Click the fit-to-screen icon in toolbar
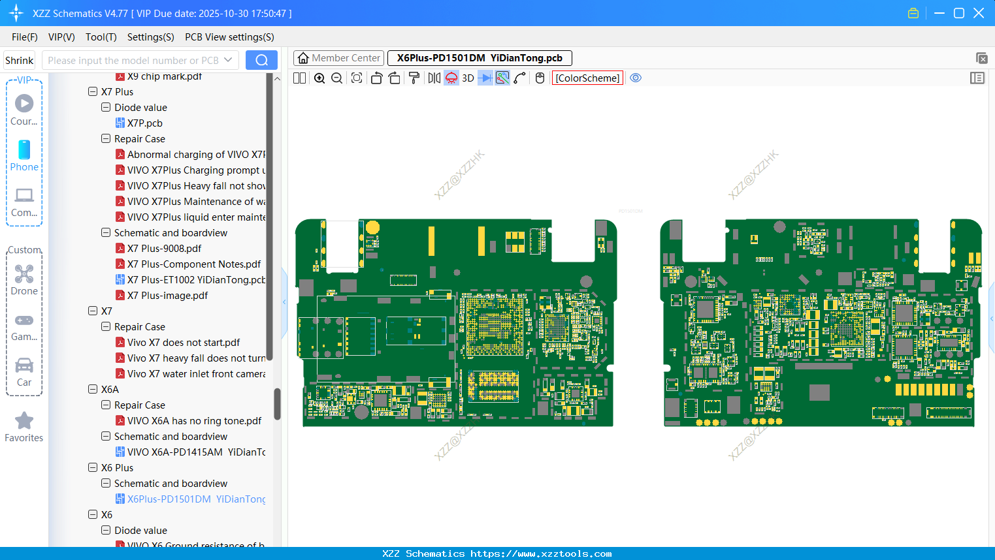The height and width of the screenshot is (560, 995). click(x=357, y=78)
